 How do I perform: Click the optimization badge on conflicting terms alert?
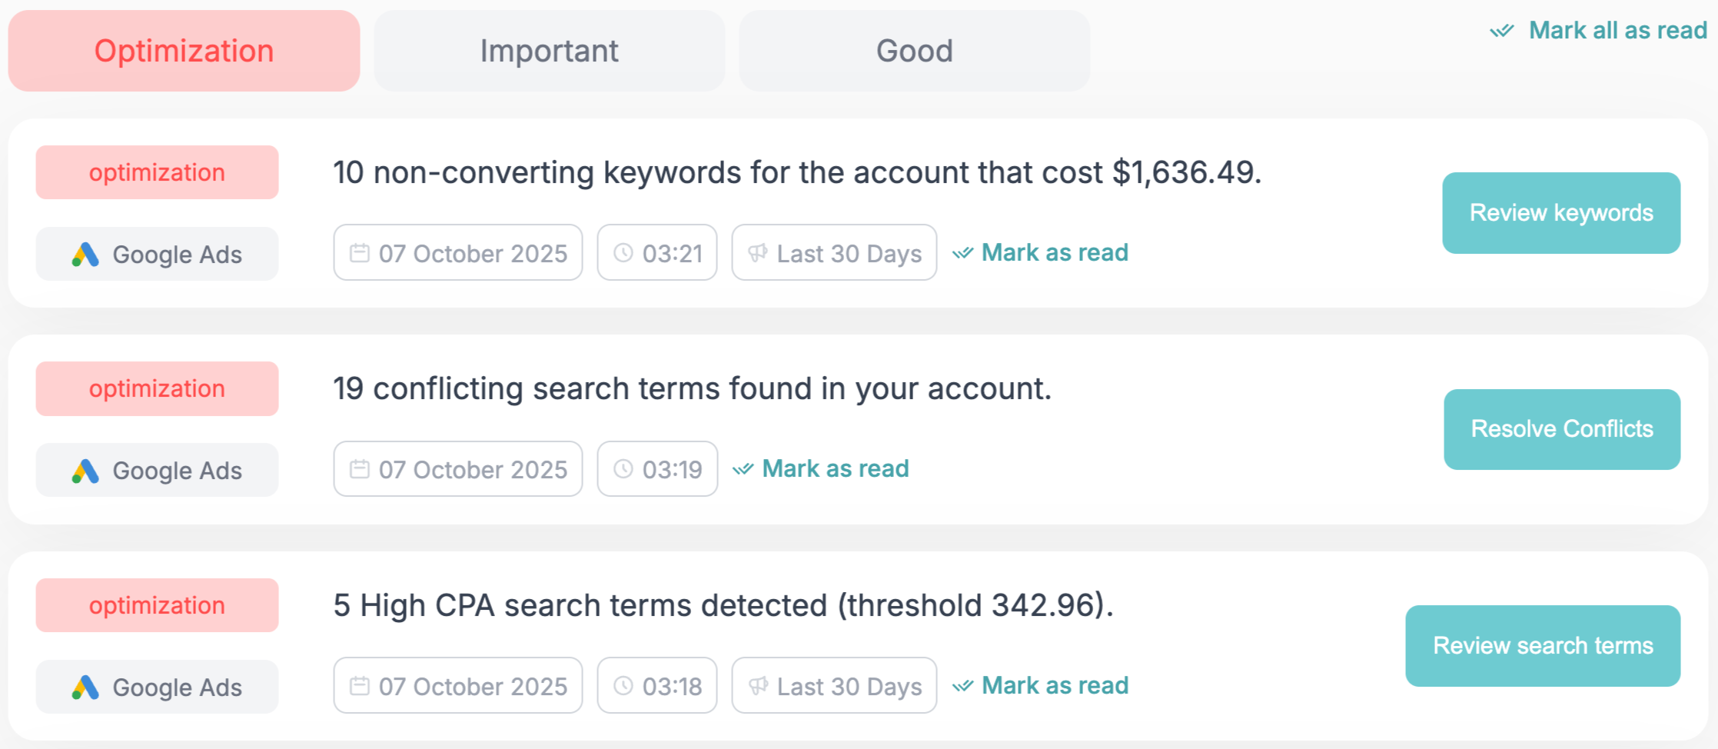tap(157, 388)
